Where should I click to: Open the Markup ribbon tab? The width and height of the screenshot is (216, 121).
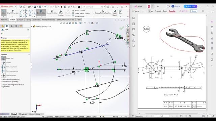pos(28,20)
